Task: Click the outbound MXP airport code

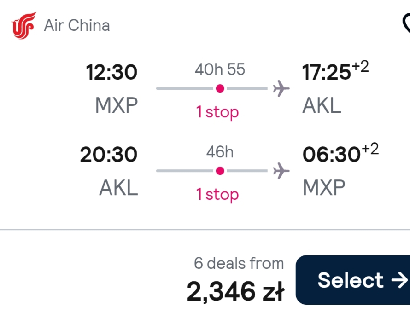Action: coord(117,105)
